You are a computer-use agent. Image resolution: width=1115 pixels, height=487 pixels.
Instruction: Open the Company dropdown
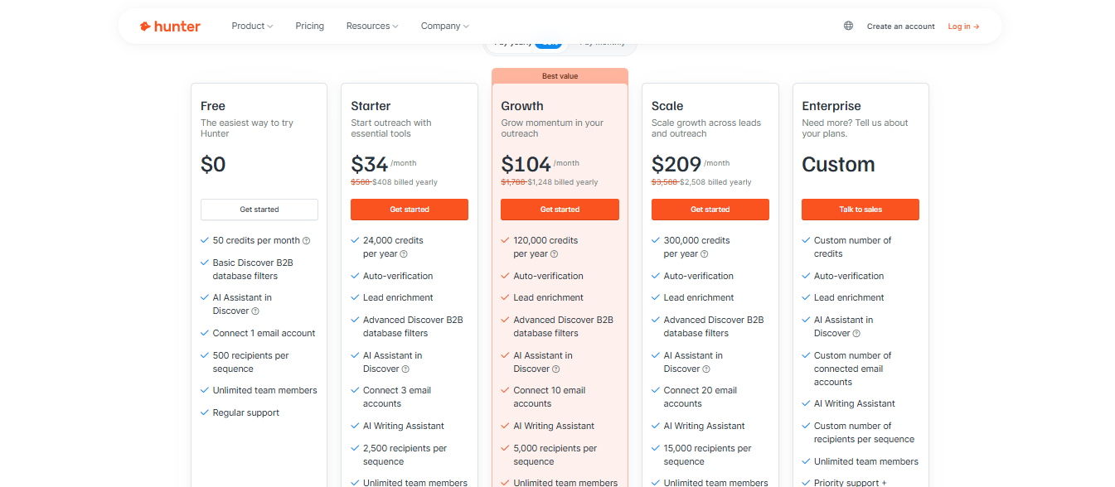444,26
